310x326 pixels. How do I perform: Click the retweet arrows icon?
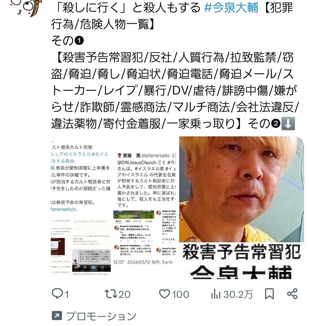click(111, 294)
